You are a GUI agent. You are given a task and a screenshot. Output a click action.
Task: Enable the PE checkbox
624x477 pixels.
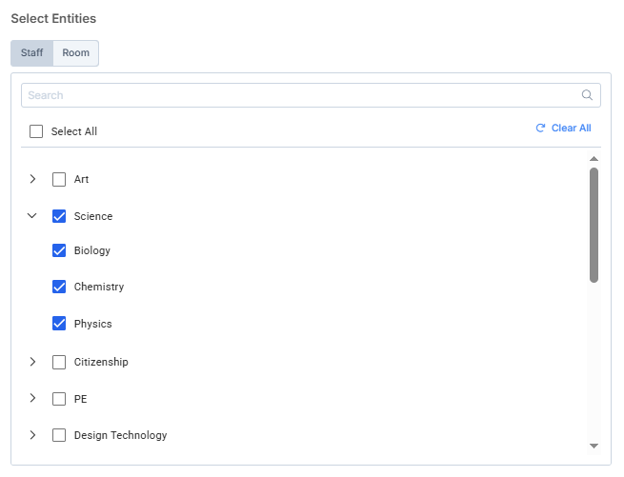pyautogui.click(x=59, y=399)
